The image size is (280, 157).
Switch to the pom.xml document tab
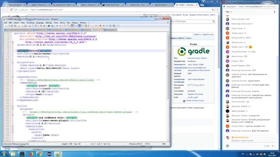[98, 30]
